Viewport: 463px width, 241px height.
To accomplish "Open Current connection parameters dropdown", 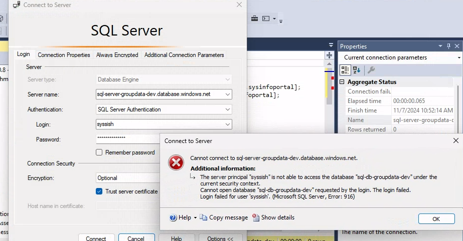I will tap(459, 57).
